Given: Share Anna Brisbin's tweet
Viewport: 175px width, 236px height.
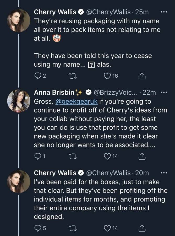Looking at the screenshot, I should click(x=142, y=156).
